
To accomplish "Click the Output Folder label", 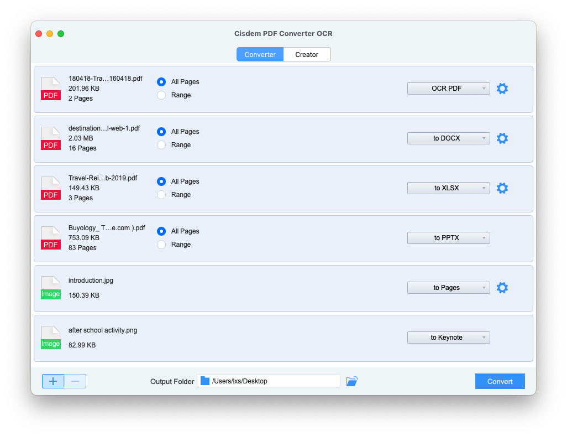I will click(172, 381).
